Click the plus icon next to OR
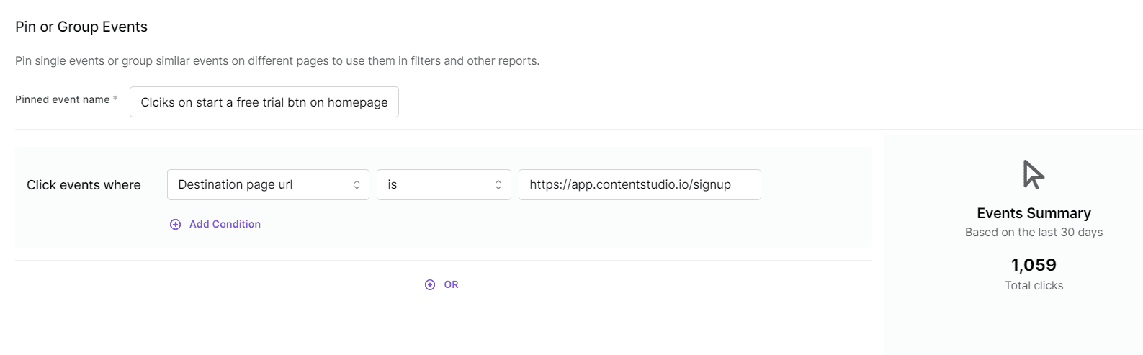This screenshot has width=1143, height=355. point(430,284)
